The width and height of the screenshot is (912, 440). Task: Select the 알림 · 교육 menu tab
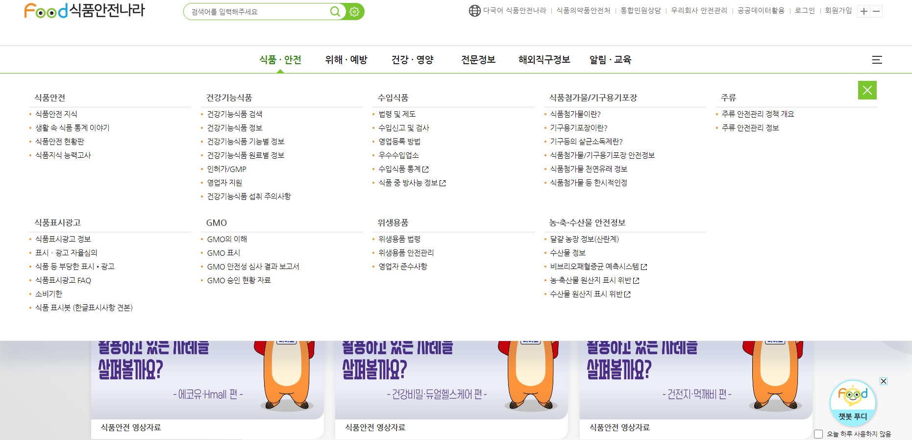[x=610, y=60]
